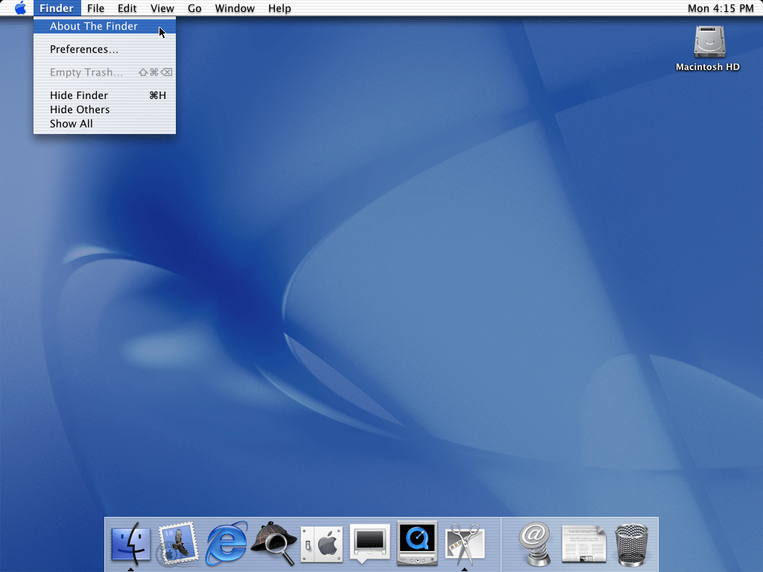Select Show All in the Finder menu

click(x=72, y=124)
